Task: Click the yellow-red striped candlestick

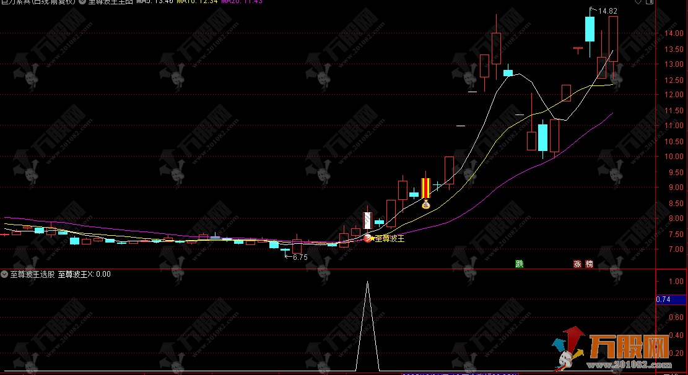Action: point(425,187)
